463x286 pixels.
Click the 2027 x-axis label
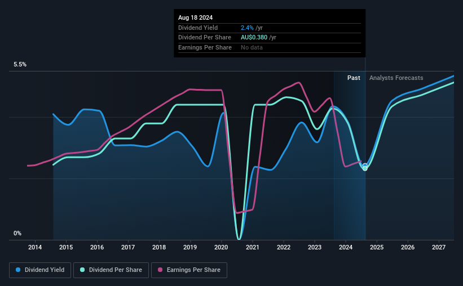tap(439, 247)
